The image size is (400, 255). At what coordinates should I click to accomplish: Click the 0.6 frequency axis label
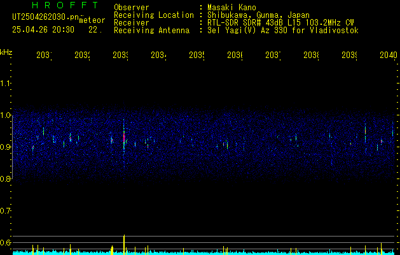click(5, 242)
